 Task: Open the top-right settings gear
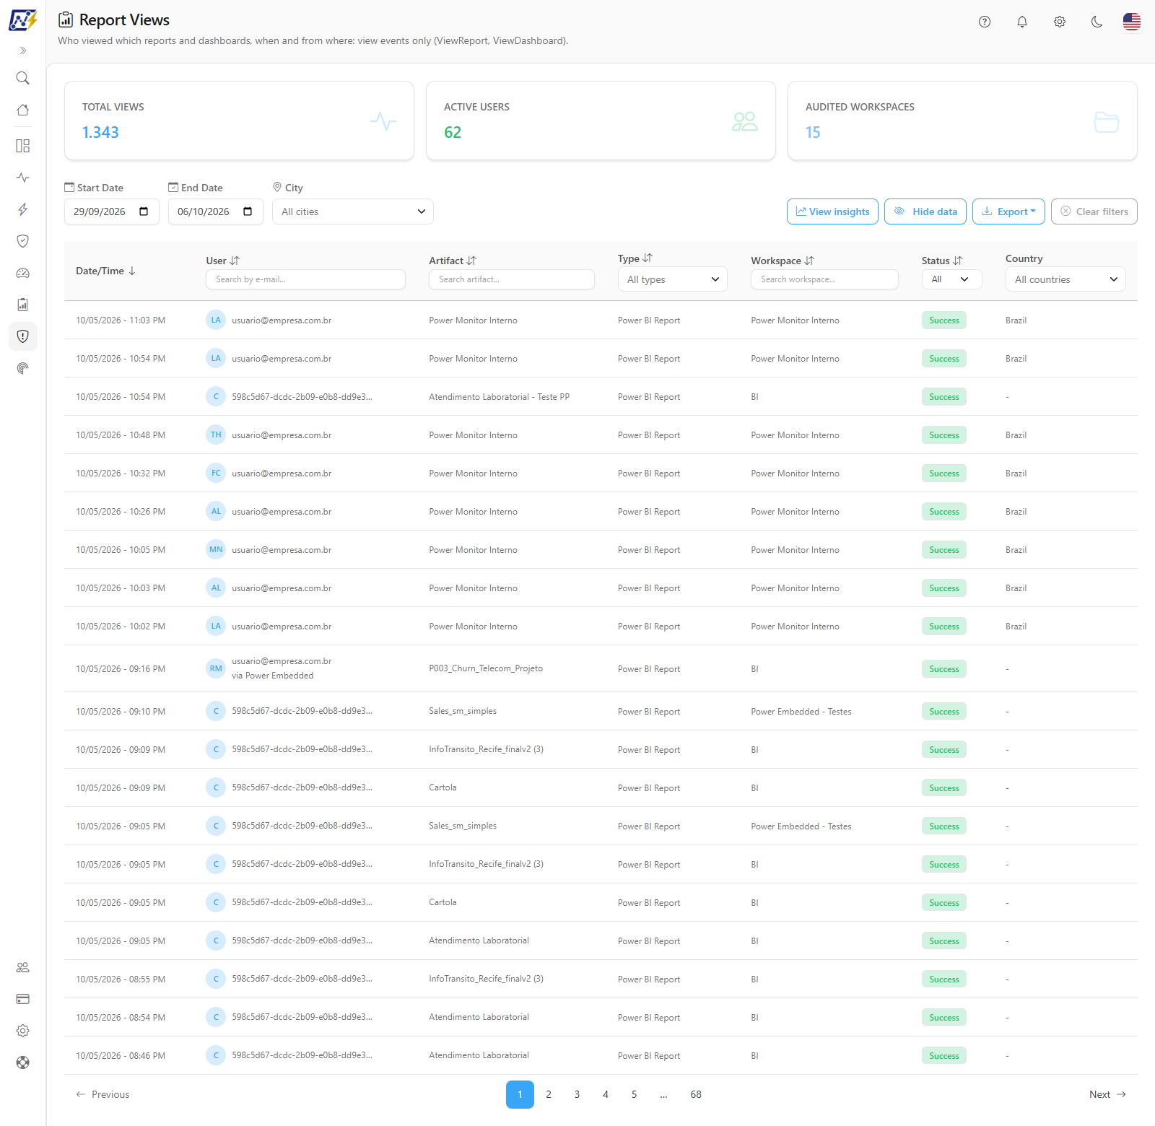(x=1060, y=22)
